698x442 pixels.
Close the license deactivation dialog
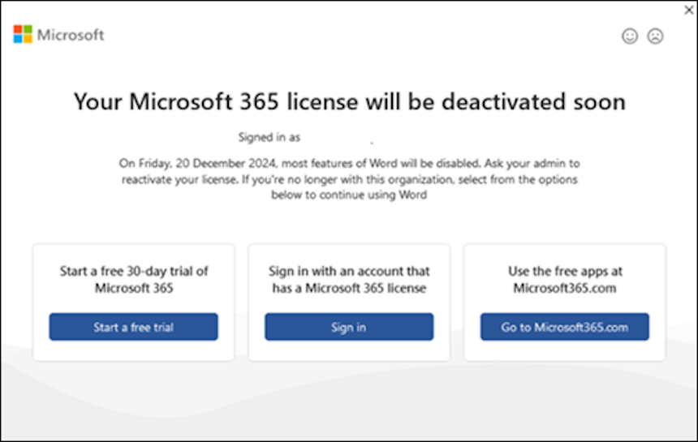pyautogui.click(x=688, y=10)
